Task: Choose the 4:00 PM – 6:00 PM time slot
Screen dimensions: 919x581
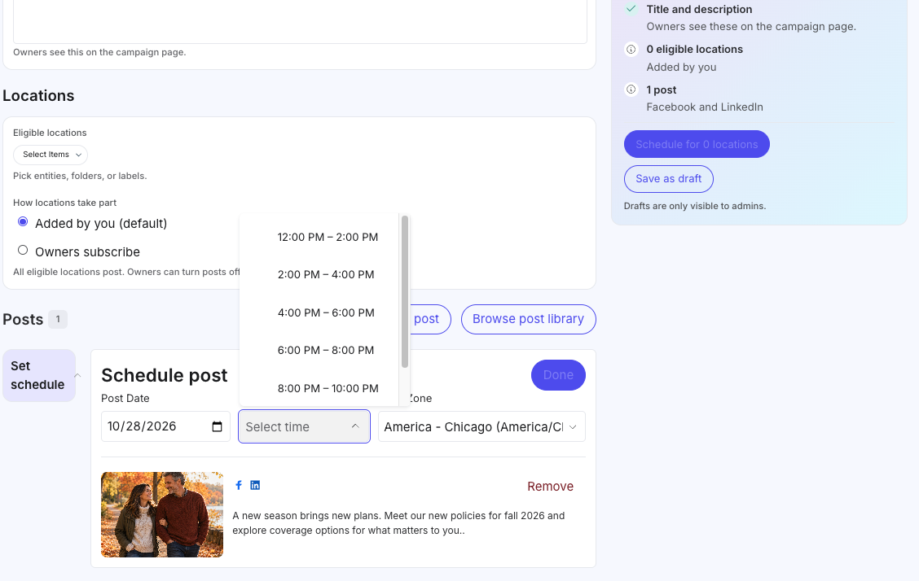Action: click(x=326, y=312)
